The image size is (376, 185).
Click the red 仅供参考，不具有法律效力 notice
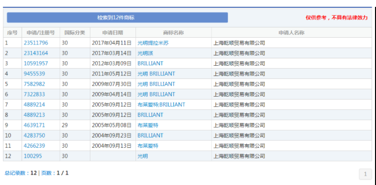click(x=336, y=18)
